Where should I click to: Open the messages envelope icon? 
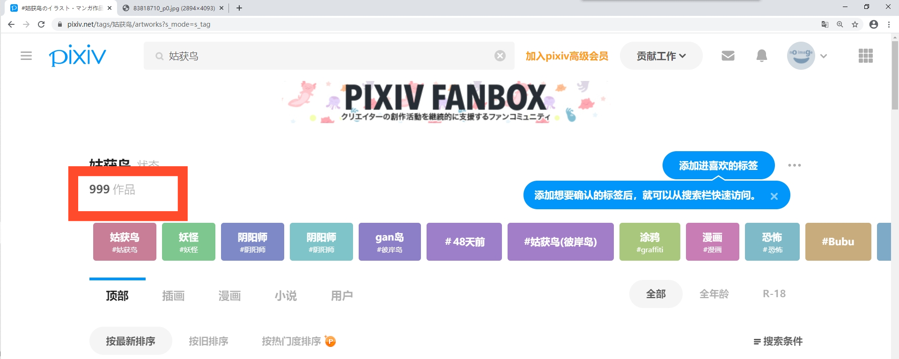point(728,56)
